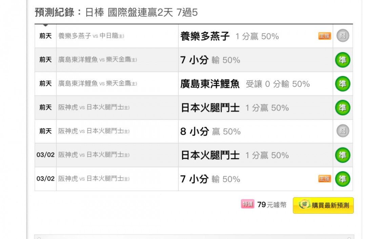
Task: Click green 準 icon in 03/02 日本火腿鬥士 row
Action: pos(343,155)
